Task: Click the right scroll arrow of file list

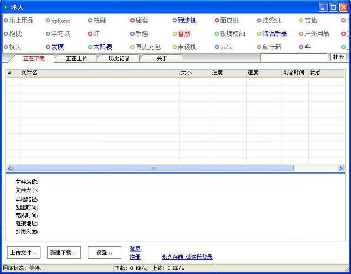Action: pyautogui.click(x=341, y=169)
